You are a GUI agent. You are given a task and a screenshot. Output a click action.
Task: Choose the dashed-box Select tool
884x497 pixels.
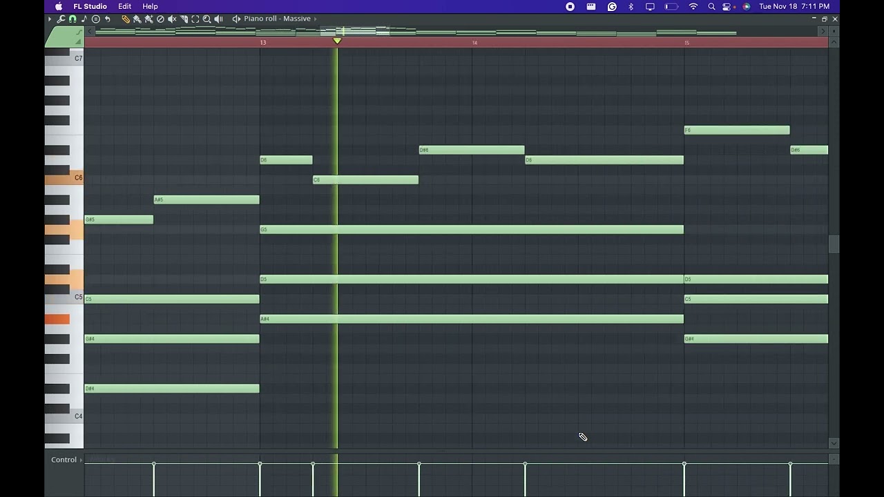[195, 19]
